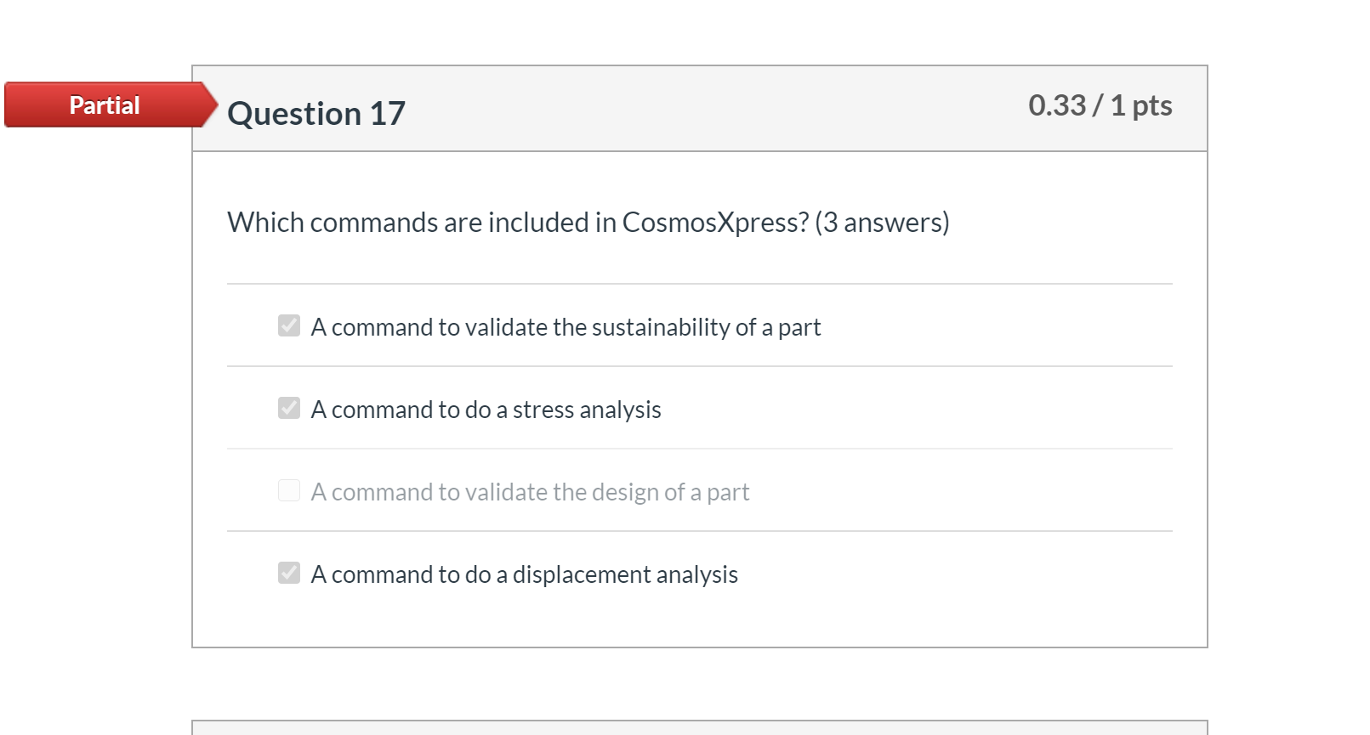
Task: Click the 'validate the sustainability of a part' label
Action: [566, 327]
